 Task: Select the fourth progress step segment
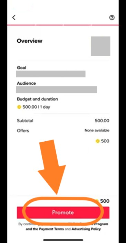[105, 25]
